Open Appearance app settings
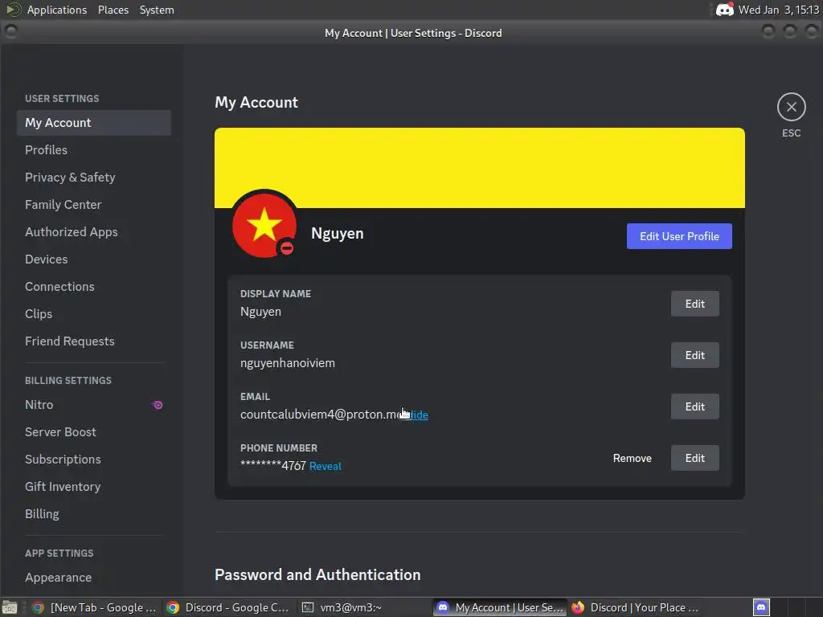The width and height of the screenshot is (823, 617). [x=94, y=577]
